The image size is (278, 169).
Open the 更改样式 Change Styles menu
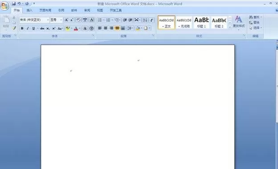pyautogui.click(x=239, y=23)
